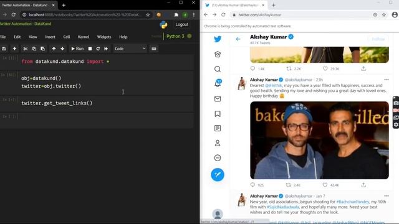Image resolution: width=399 pixels, height=224 pixels.
Task: Open the #SajidNadiadwala hashtag link
Action: coord(282,207)
